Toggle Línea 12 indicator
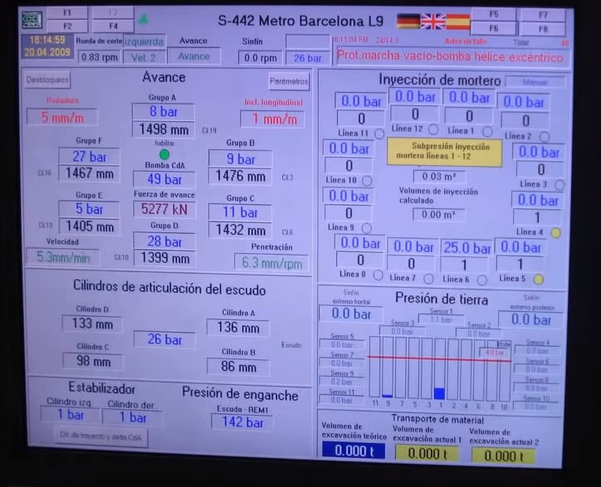The height and width of the screenshot is (487, 601). (433, 129)
